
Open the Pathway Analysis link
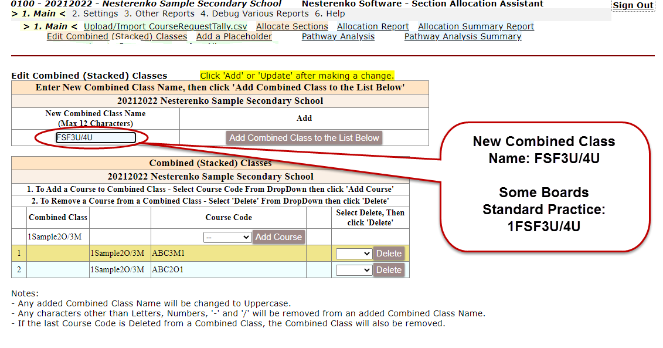click(338, 36)
